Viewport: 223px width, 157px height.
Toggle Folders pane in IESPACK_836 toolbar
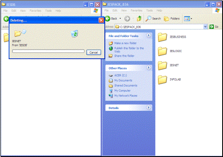[172, 19]
